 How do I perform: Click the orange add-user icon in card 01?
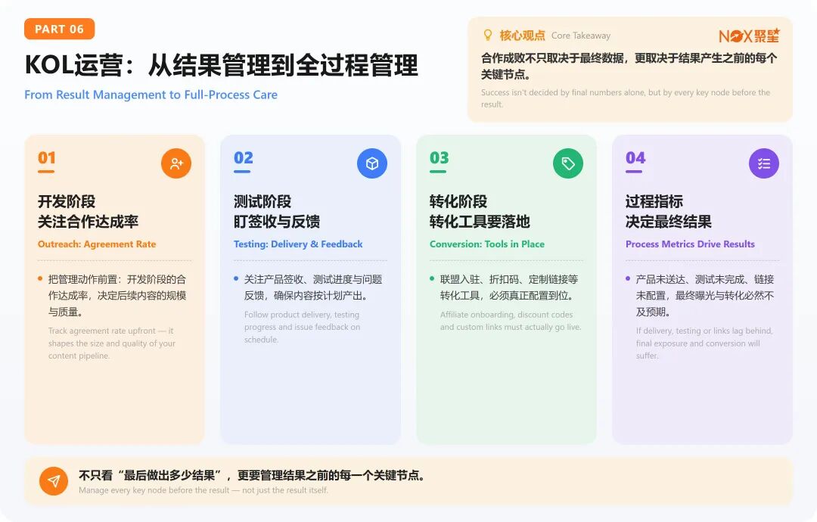(x=176, y=163)
